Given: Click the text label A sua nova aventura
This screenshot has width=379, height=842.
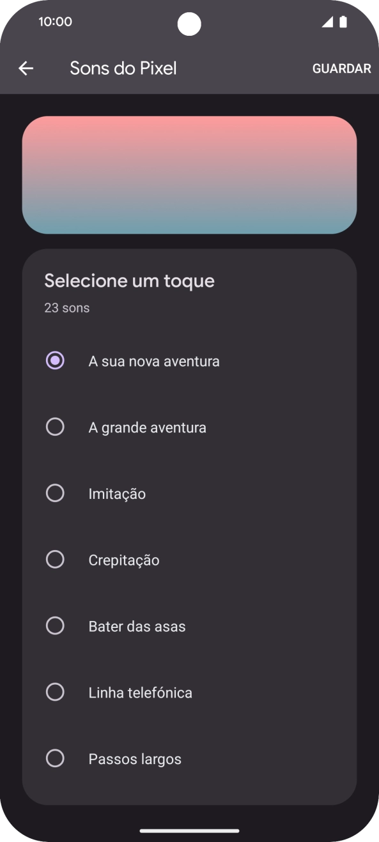Looking at the screenshot, I should (153, 360).
